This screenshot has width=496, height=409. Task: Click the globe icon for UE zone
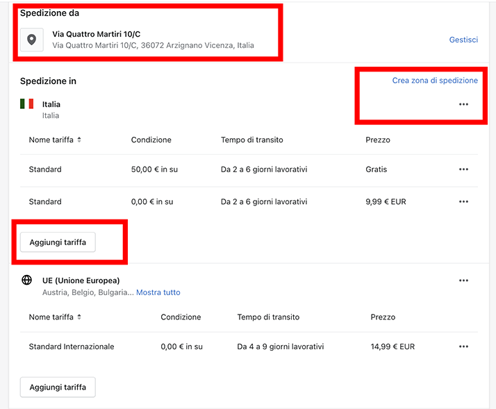tap(26, 280)
